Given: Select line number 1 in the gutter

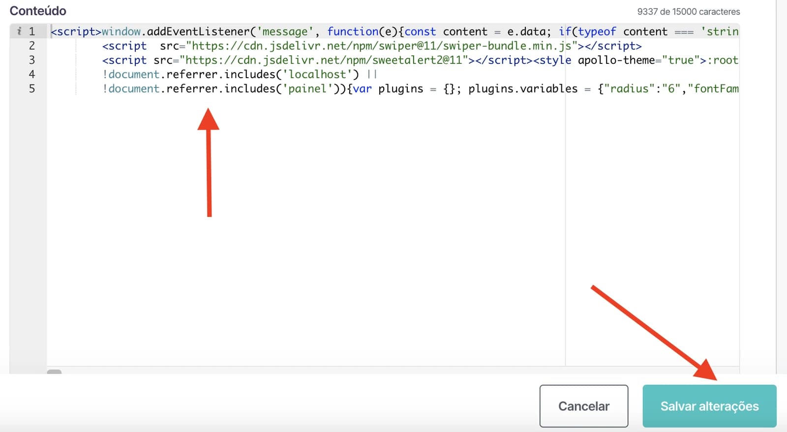Looking at the screenshot, I should [32, 31].
